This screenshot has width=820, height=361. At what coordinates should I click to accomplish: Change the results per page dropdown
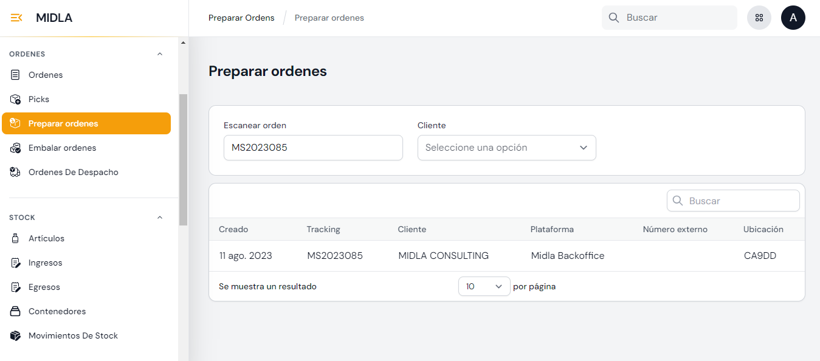coord(484,286)
